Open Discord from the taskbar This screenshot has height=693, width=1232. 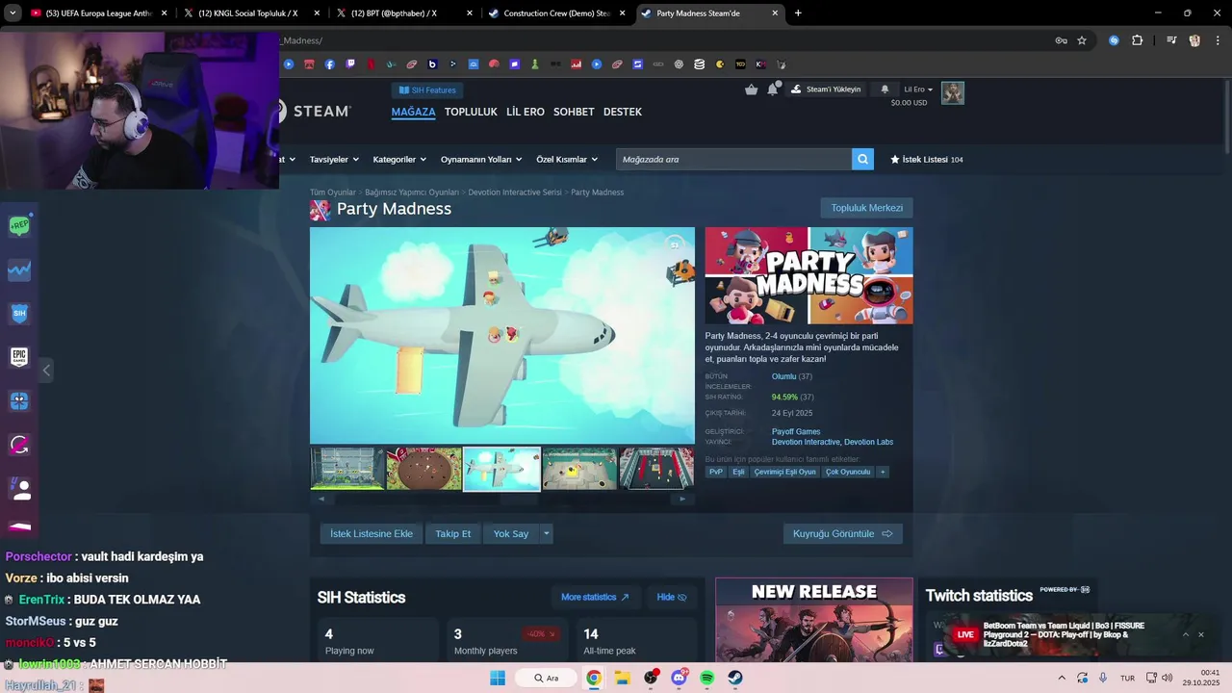point(679,678)
